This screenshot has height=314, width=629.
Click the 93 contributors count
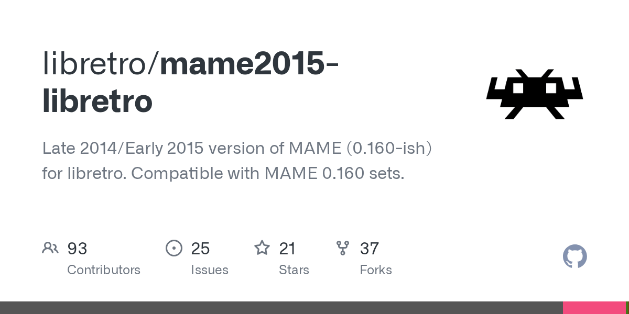77,248
